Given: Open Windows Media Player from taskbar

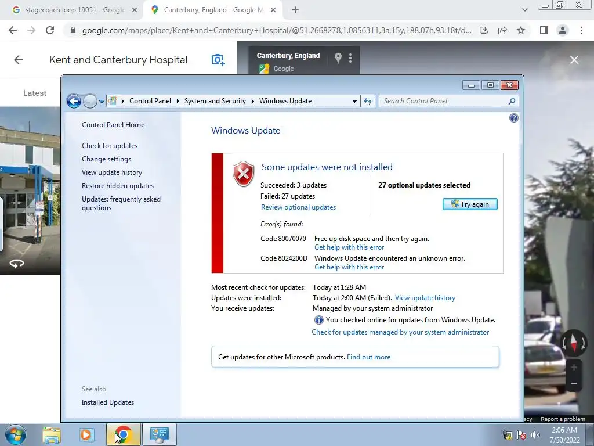Looking at the screenshot, I should click(86, 434).
